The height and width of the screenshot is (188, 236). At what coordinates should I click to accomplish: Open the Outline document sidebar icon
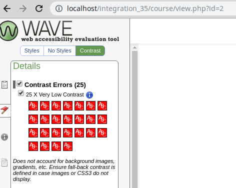click(4, 162)
